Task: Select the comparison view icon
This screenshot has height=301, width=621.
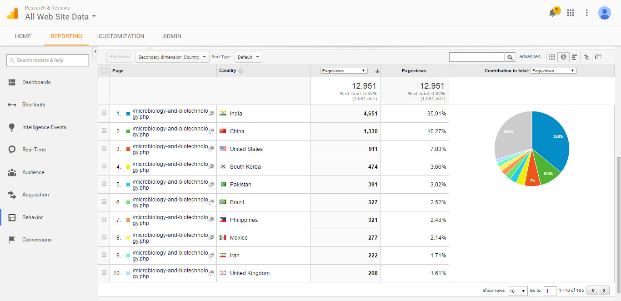Action: coord(586,57)
